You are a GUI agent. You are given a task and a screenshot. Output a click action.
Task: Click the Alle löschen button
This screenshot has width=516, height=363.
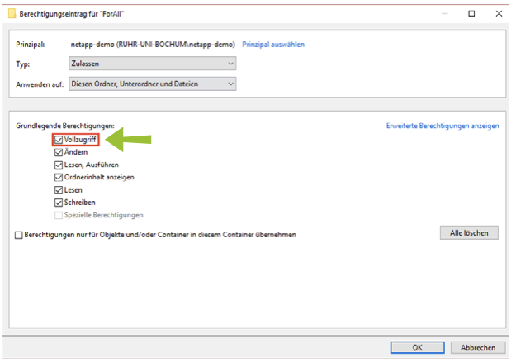coord(469,233)
